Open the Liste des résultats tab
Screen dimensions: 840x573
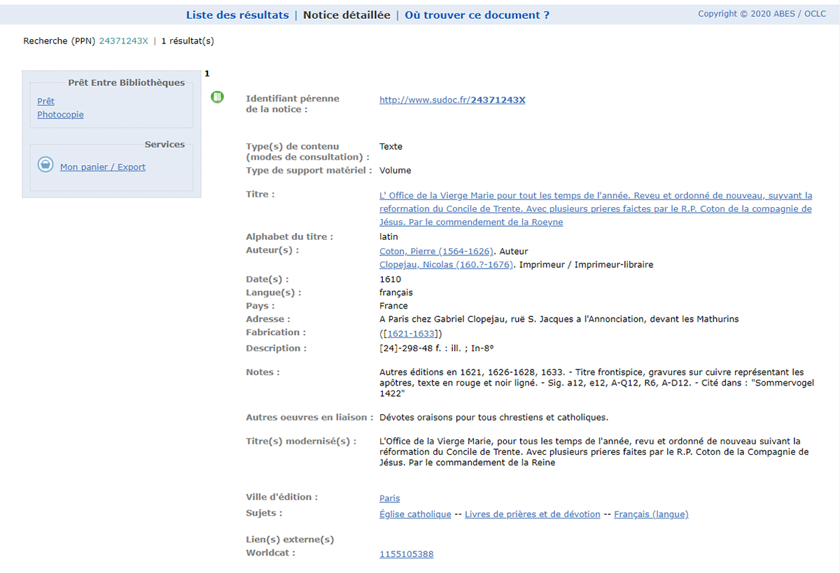pos(237,15)
